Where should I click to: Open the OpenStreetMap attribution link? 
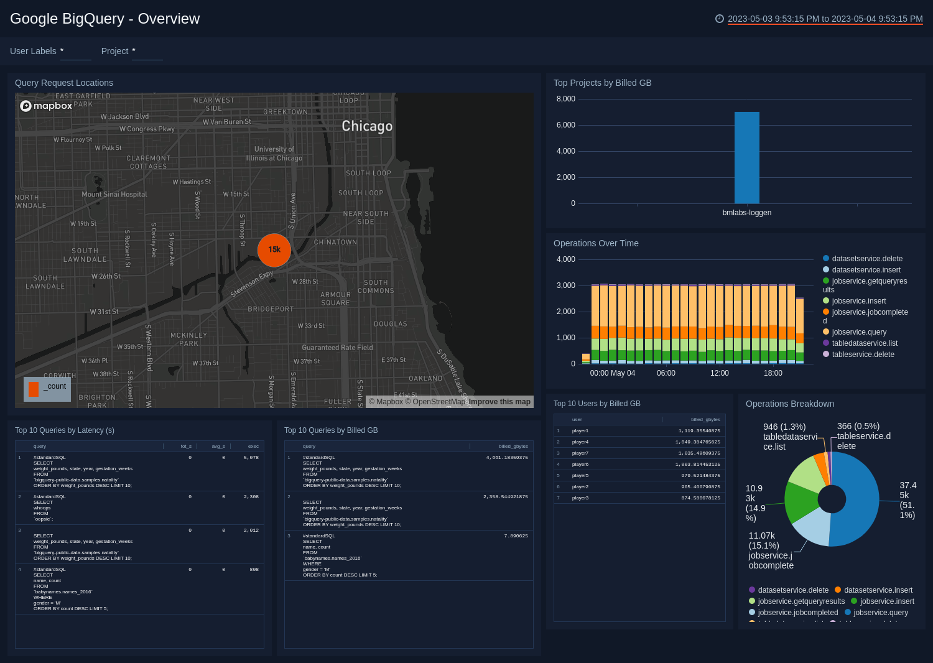coord(435,402)
